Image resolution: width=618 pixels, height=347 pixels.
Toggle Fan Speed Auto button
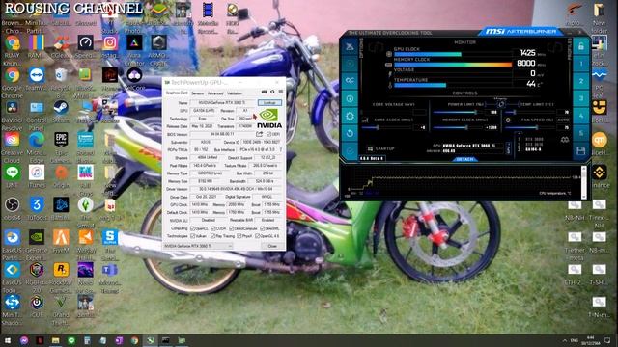pyautogui.click(x=563, y=120)
